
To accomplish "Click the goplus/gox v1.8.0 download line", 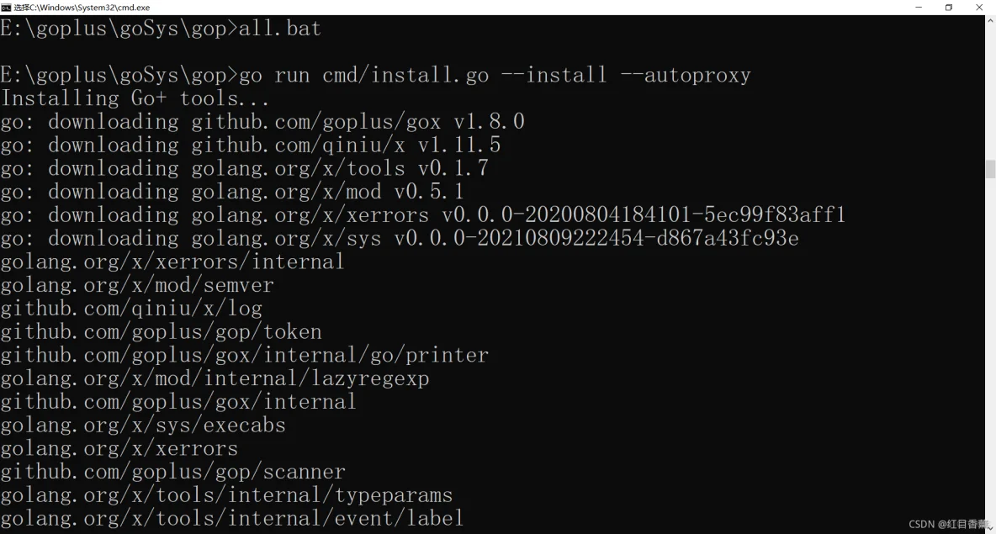I will tap(262, 122).
